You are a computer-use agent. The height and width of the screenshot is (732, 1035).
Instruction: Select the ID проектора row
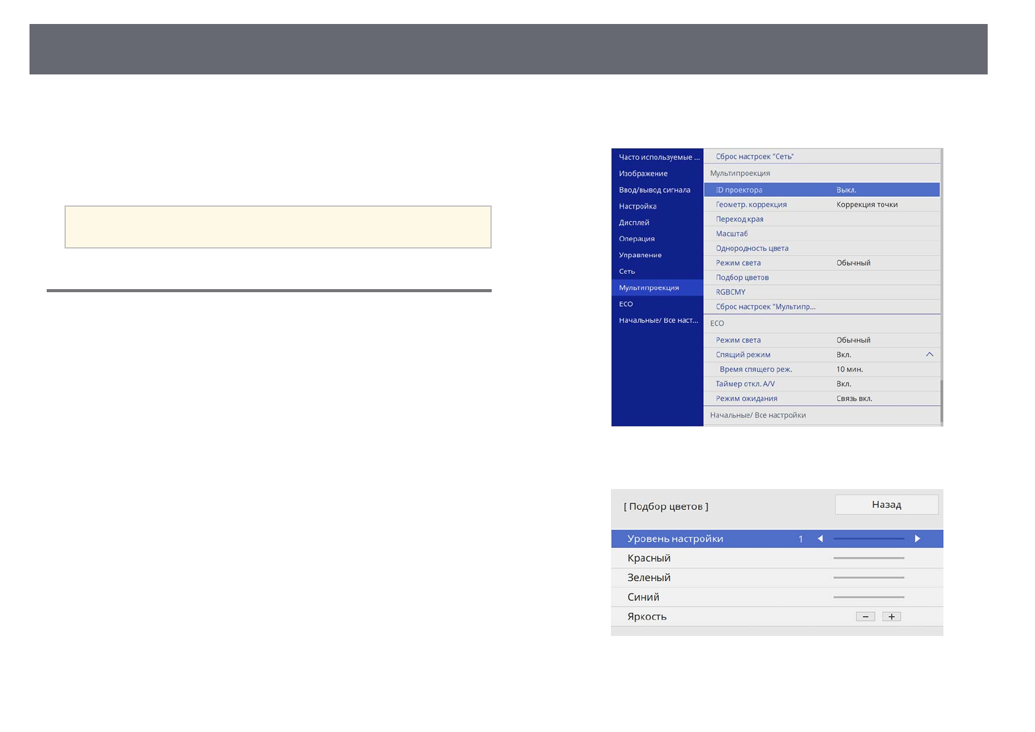coord(739,190)
